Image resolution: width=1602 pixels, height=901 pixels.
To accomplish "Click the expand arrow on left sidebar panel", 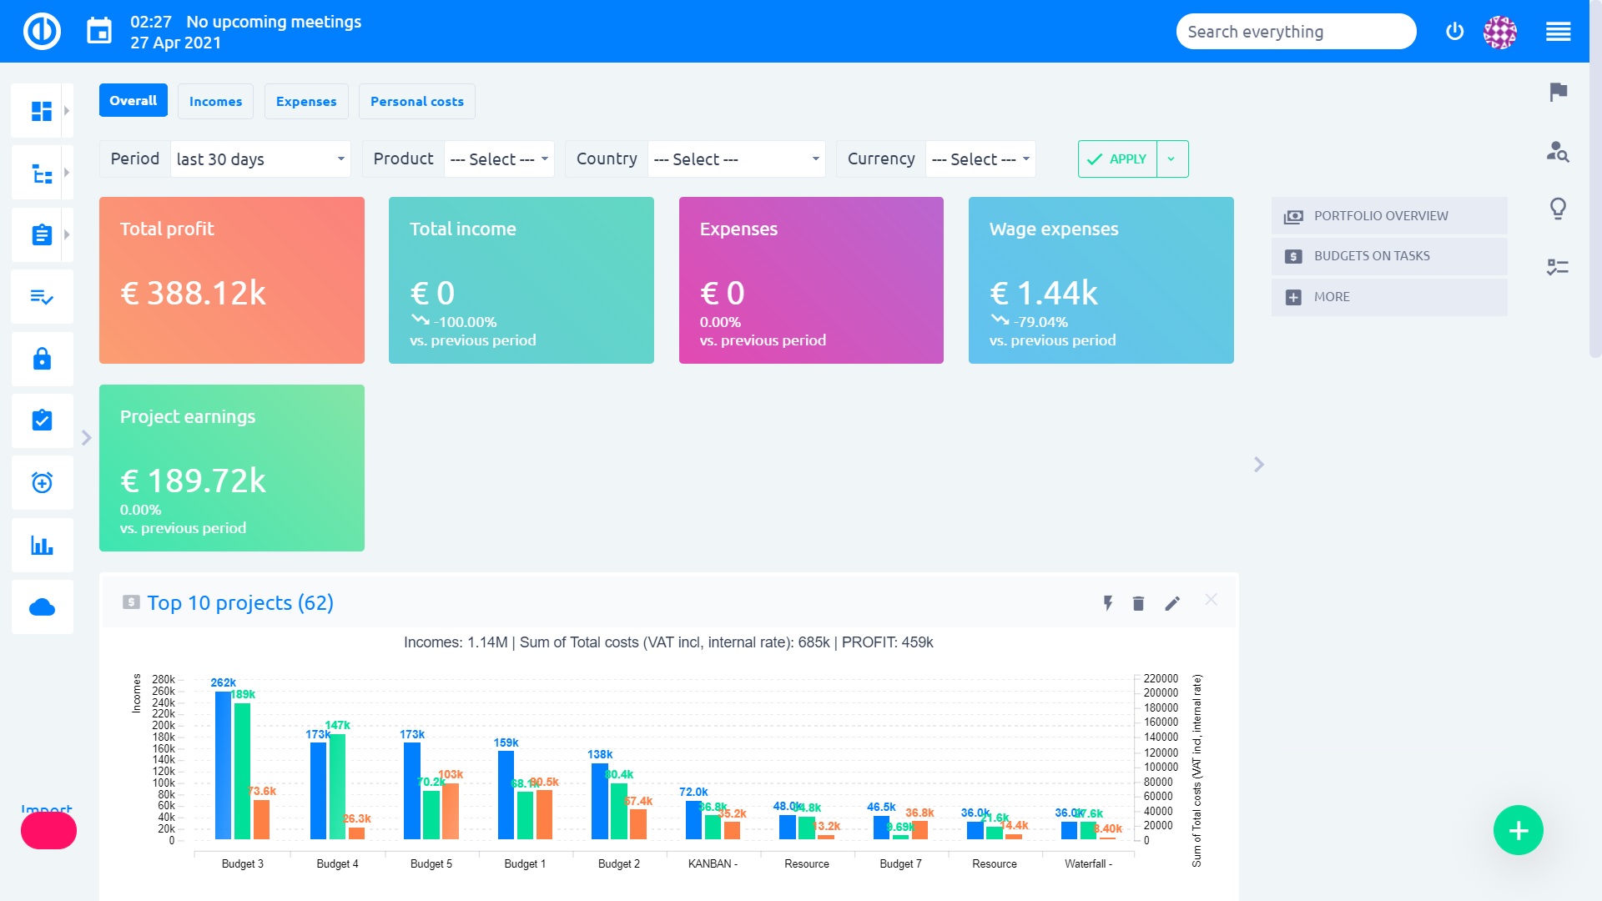I will 85,440.
